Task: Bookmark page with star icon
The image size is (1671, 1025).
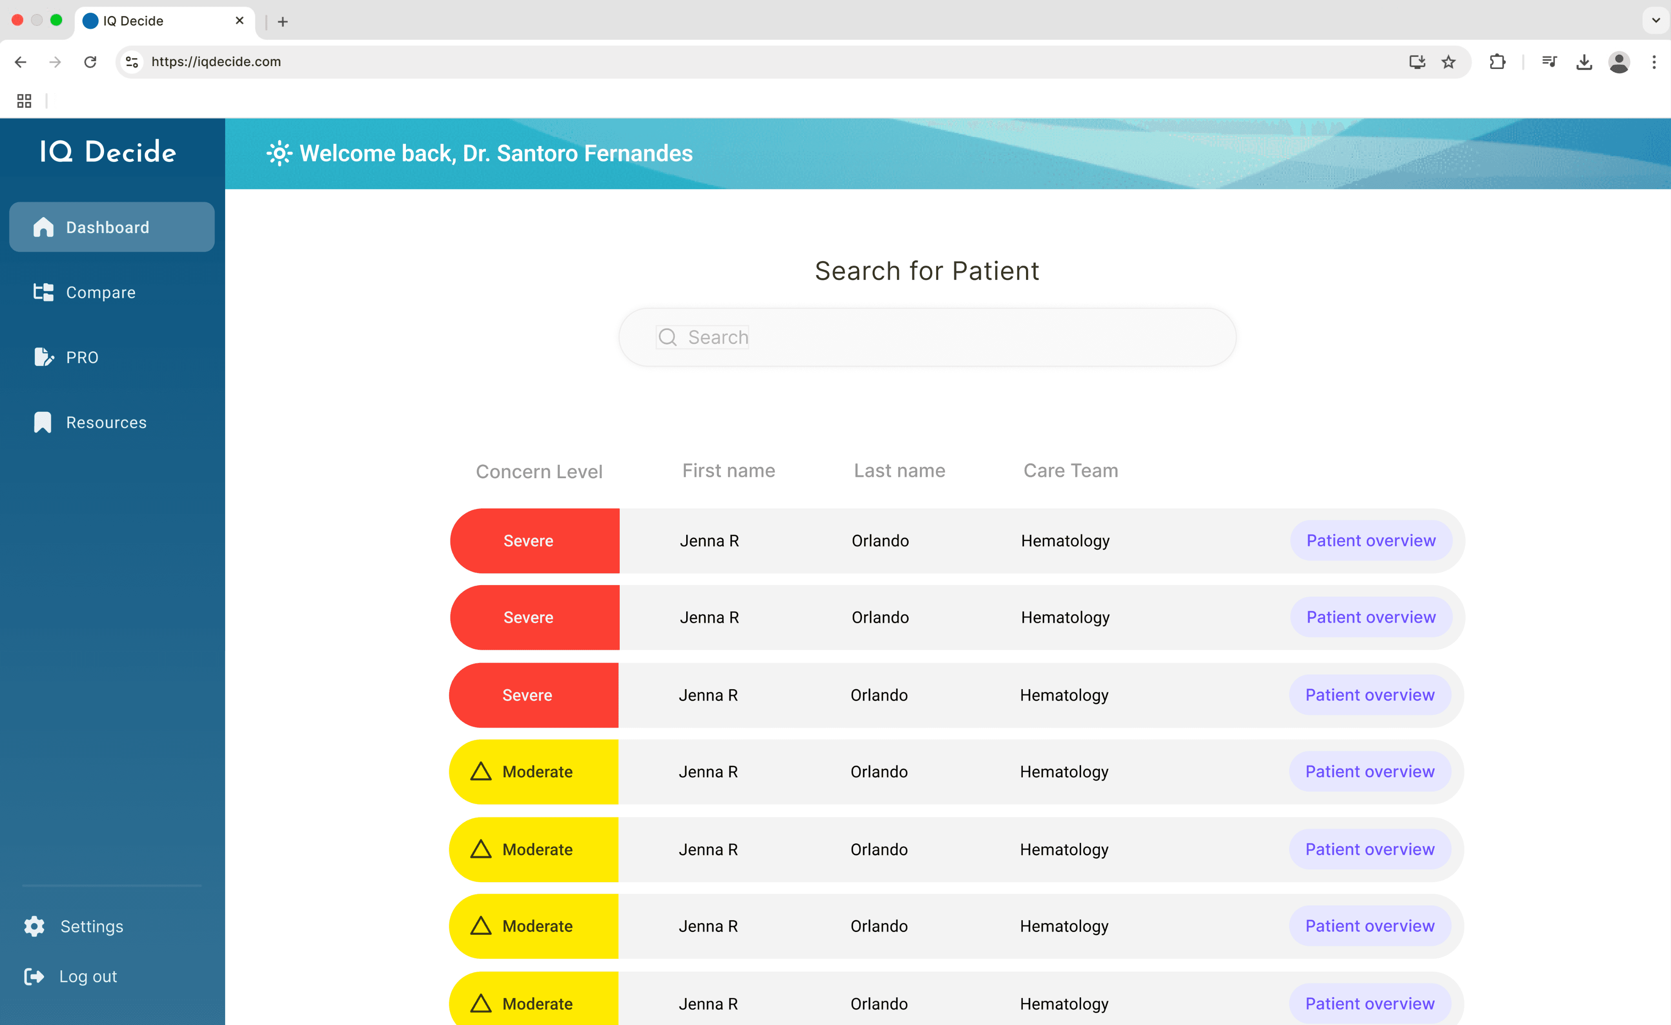Action: [x=1449, y=62]
